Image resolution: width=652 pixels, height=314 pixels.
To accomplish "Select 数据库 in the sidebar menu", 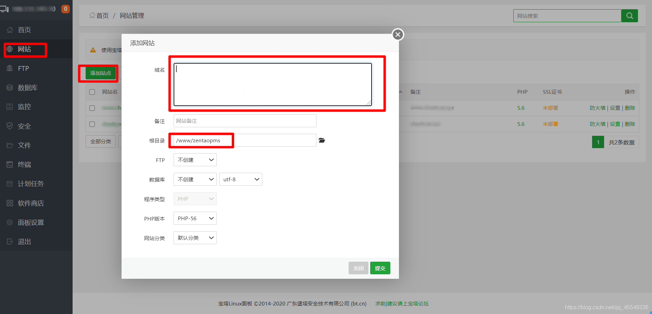I will pyautogui.click(x=28, y=88).
